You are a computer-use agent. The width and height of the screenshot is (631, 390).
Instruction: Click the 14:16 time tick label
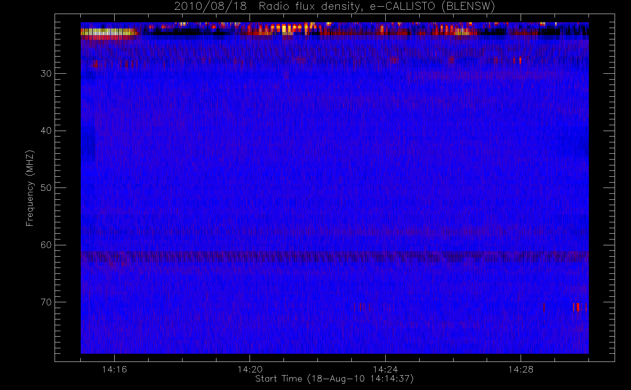pyautogui.click(x=114, y=369)
